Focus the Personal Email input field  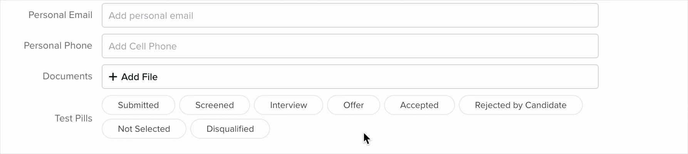click(350, 15)
